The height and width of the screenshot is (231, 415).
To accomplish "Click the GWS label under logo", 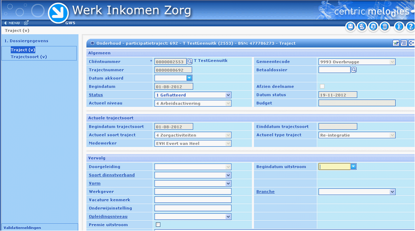I will (x=70, y=23).
